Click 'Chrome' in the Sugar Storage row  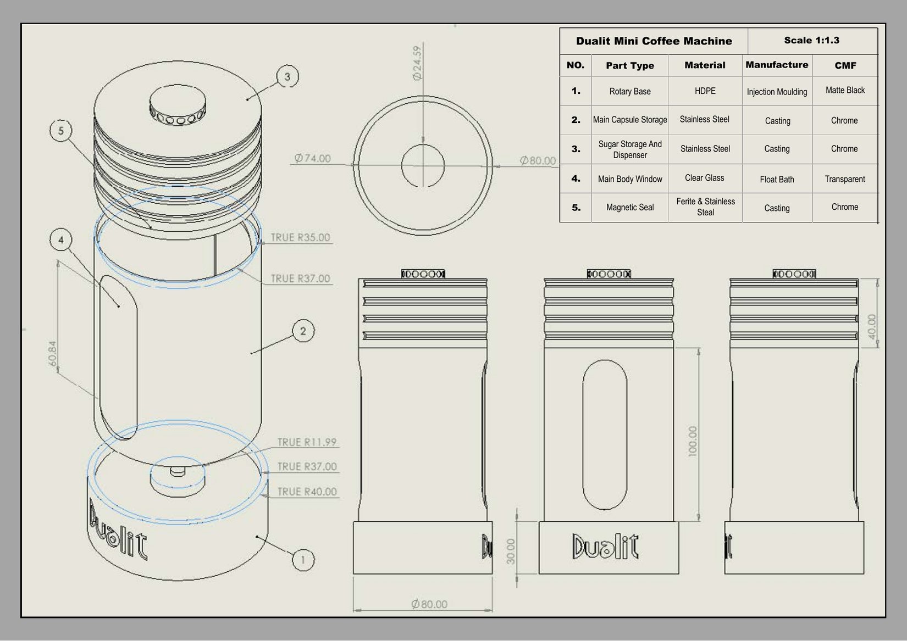tap(844, 149)
